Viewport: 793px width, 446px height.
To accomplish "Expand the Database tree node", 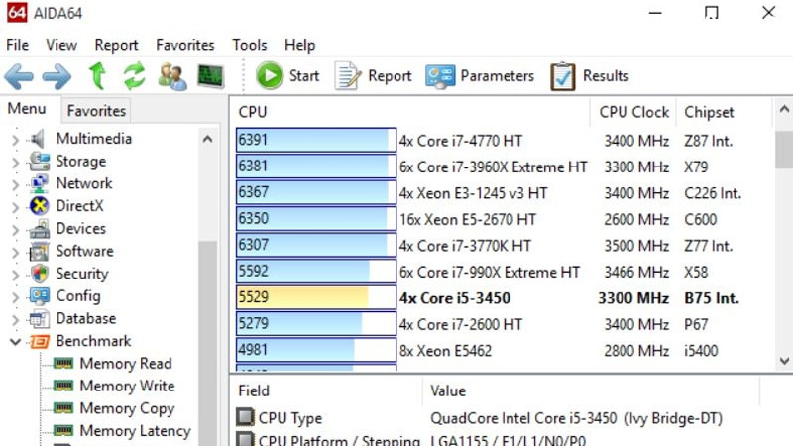I will 15,319.
